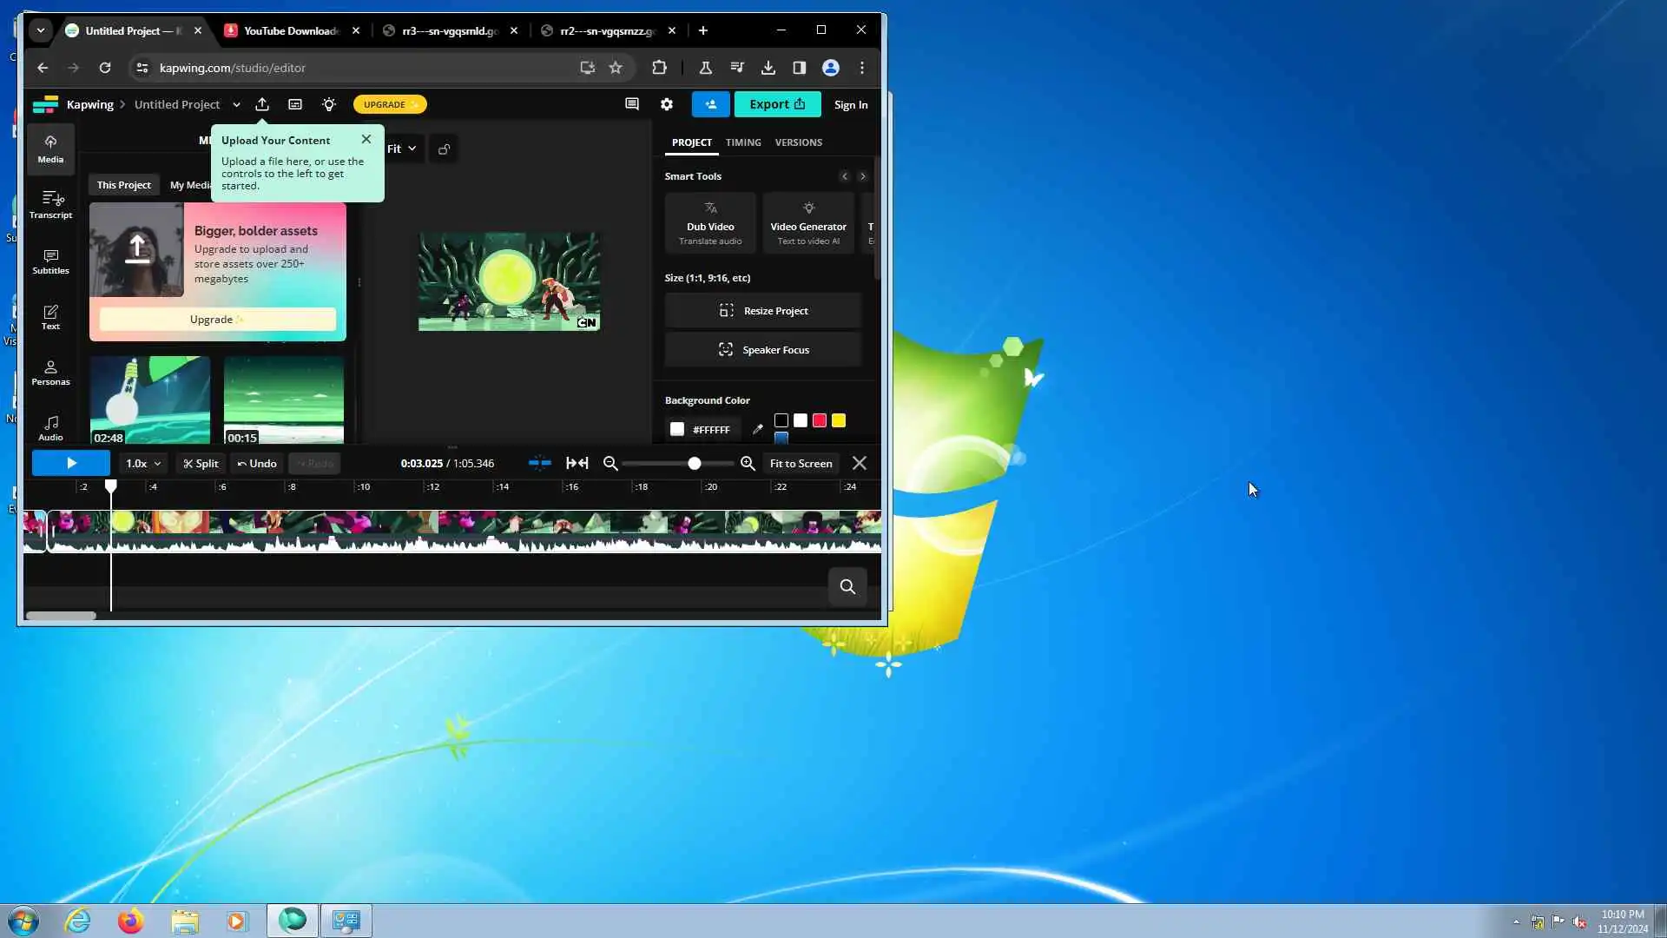This screenshot has width=1667, height=938.
Task: Expand Untitled Project name chevron
Action: (x=236, y=105)
